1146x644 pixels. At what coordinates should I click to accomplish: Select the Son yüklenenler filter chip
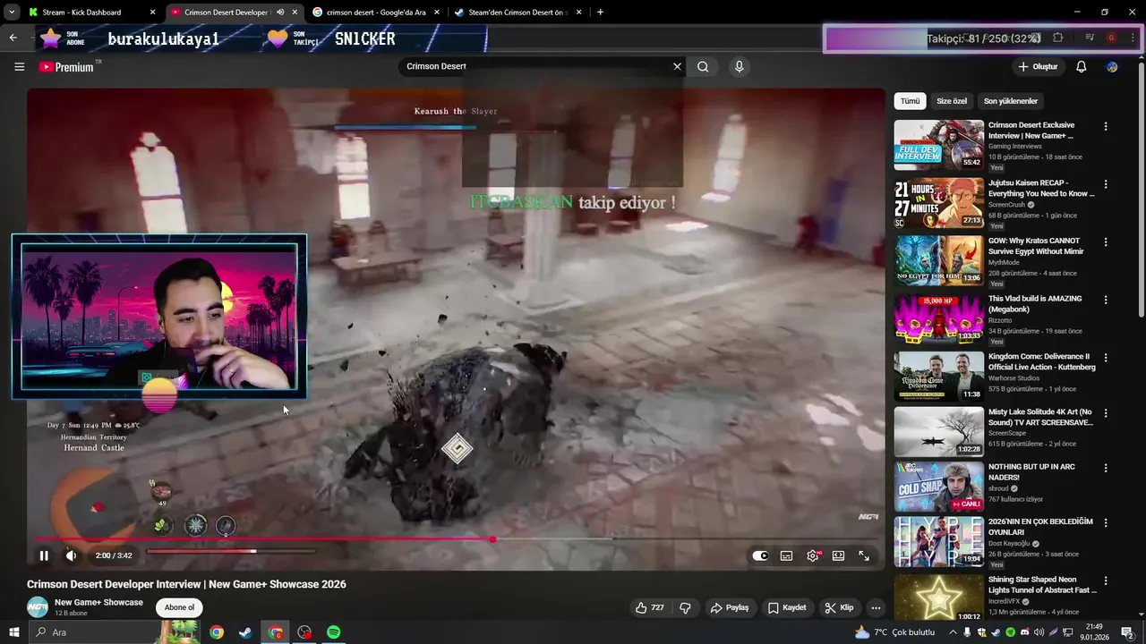click(x=1011, y=101)
